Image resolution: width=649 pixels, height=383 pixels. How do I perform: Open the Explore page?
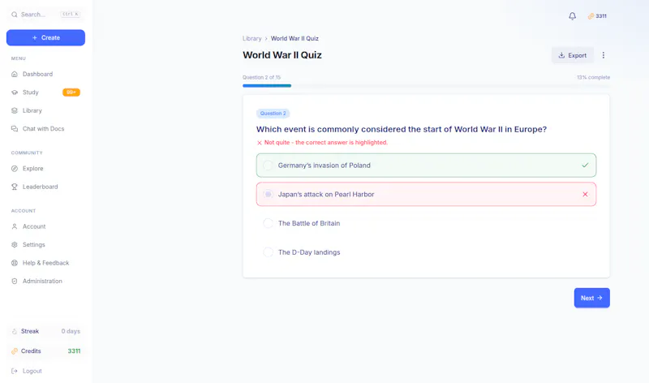click(45, 169)
